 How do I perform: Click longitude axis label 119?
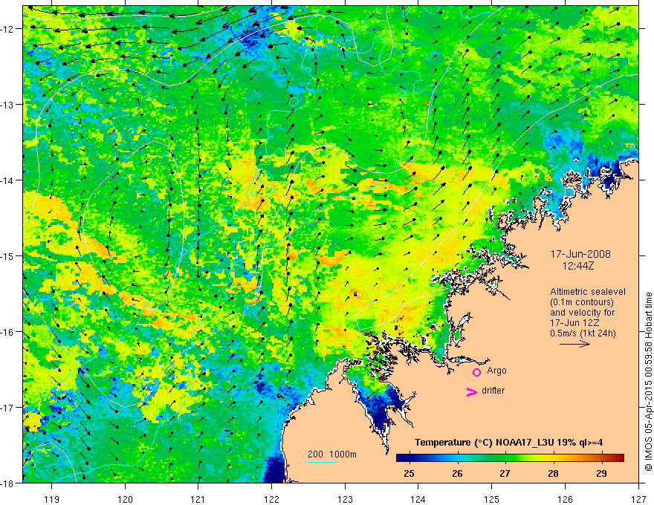pos(52,499)
